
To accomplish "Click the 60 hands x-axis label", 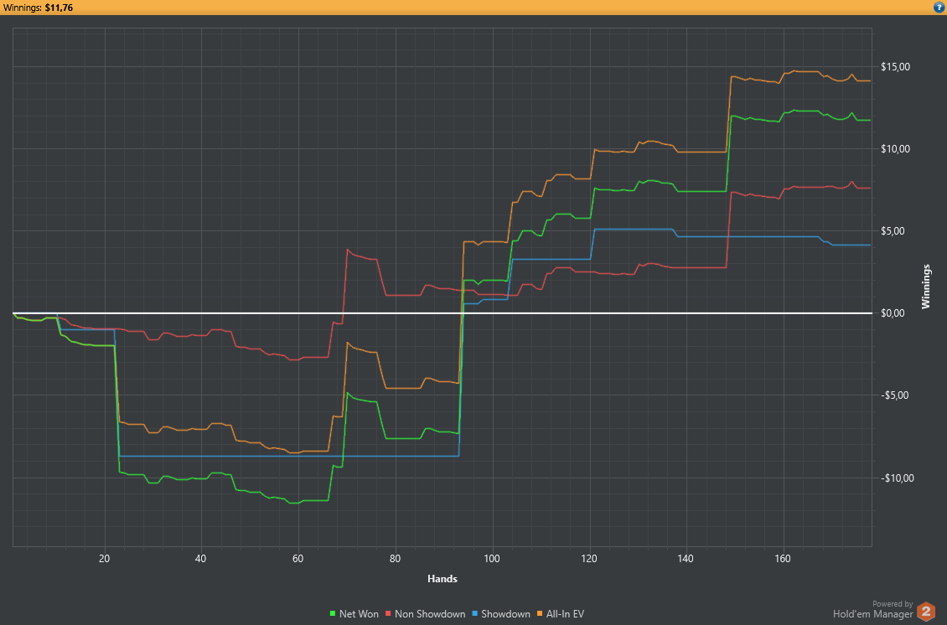I will click(298, 559).
